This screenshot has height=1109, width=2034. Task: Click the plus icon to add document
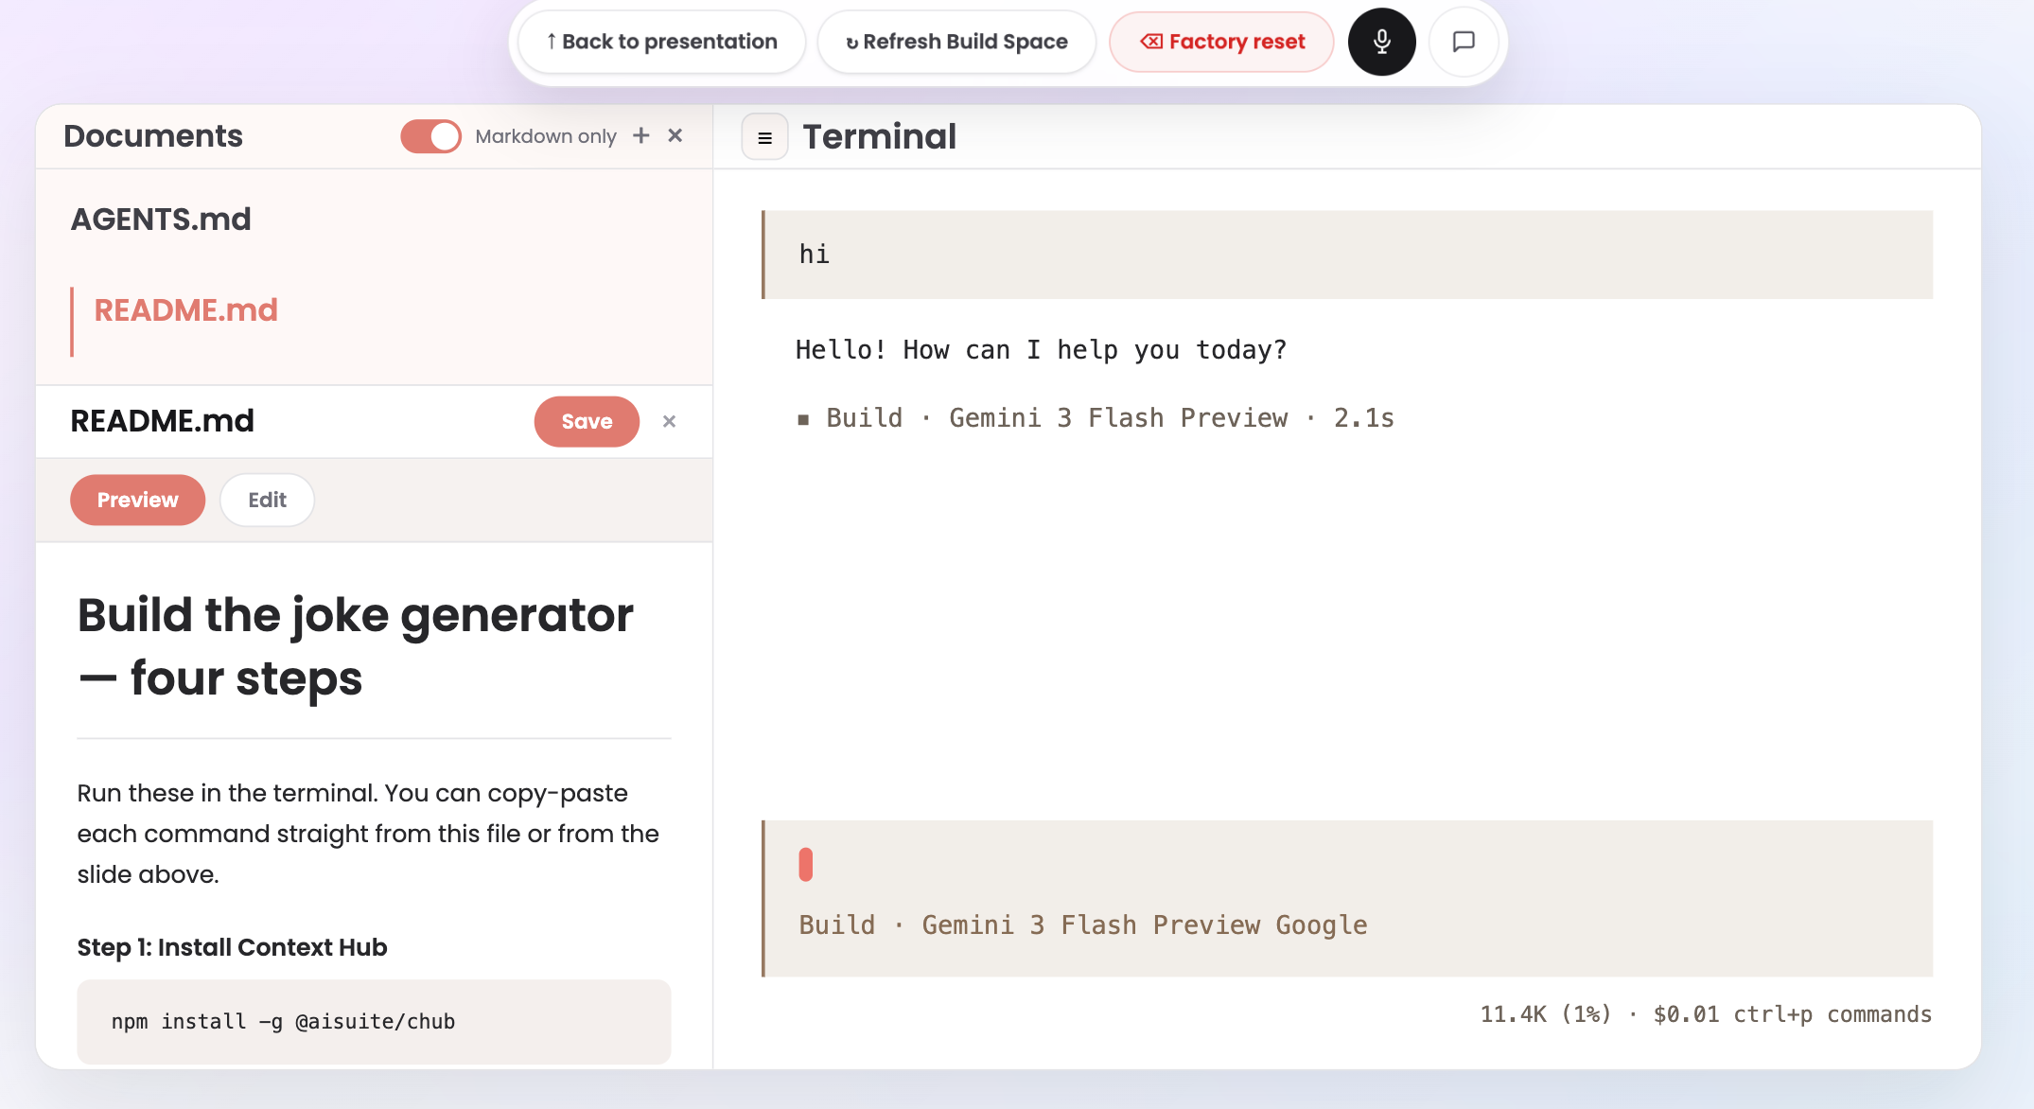[x=641, y=135]
